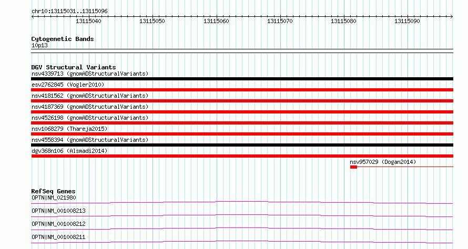Click the cytogenetic band 10p13 bar
Viewport: 468px width, 249px height.
click(242, 51)
